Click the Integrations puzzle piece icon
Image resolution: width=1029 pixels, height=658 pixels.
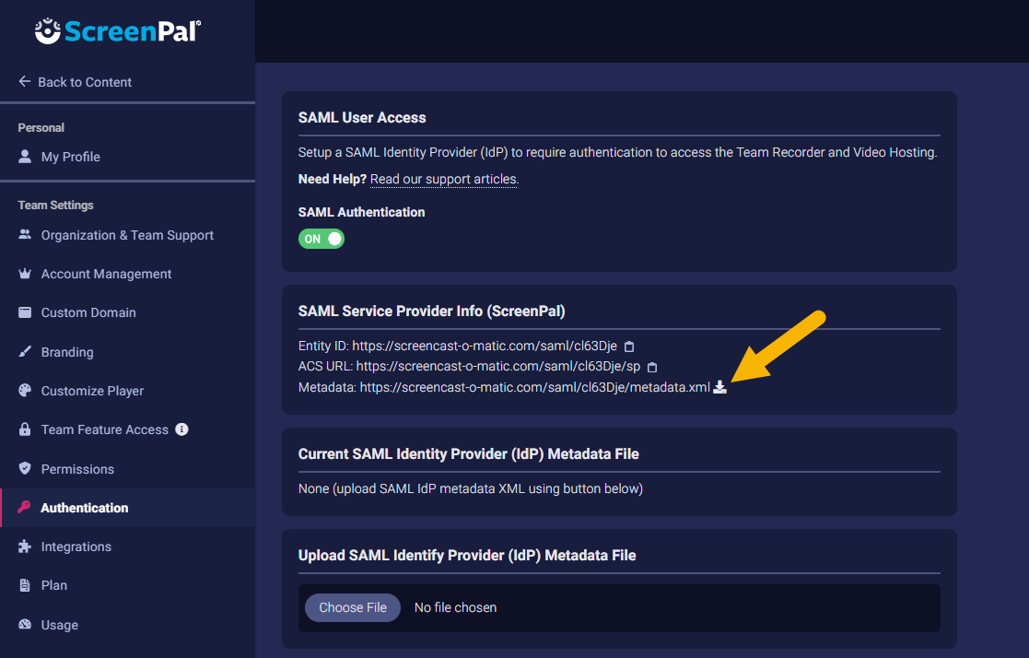(x=25, y=546)
